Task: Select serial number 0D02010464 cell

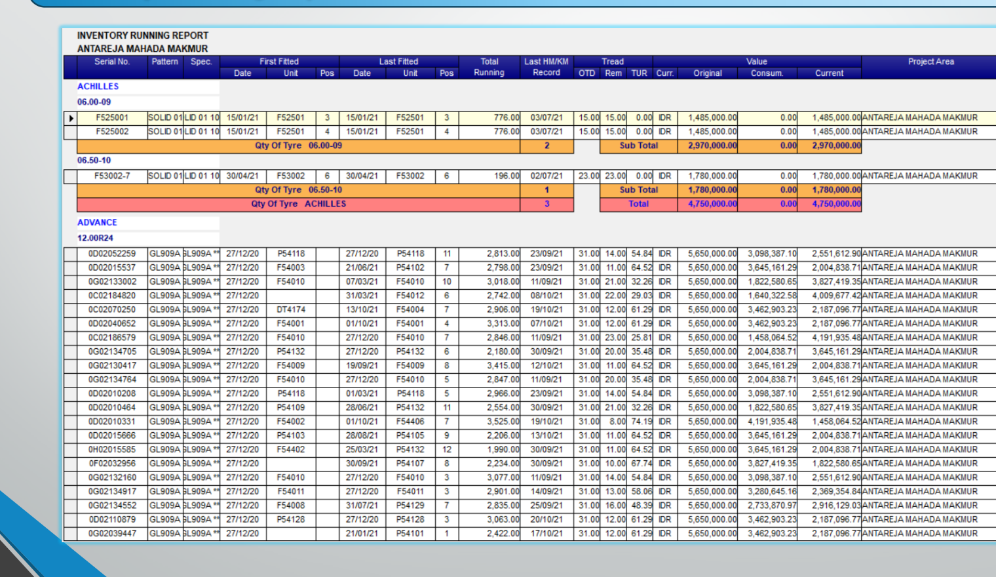Action: pyautogui.click(x=112, y=408)
